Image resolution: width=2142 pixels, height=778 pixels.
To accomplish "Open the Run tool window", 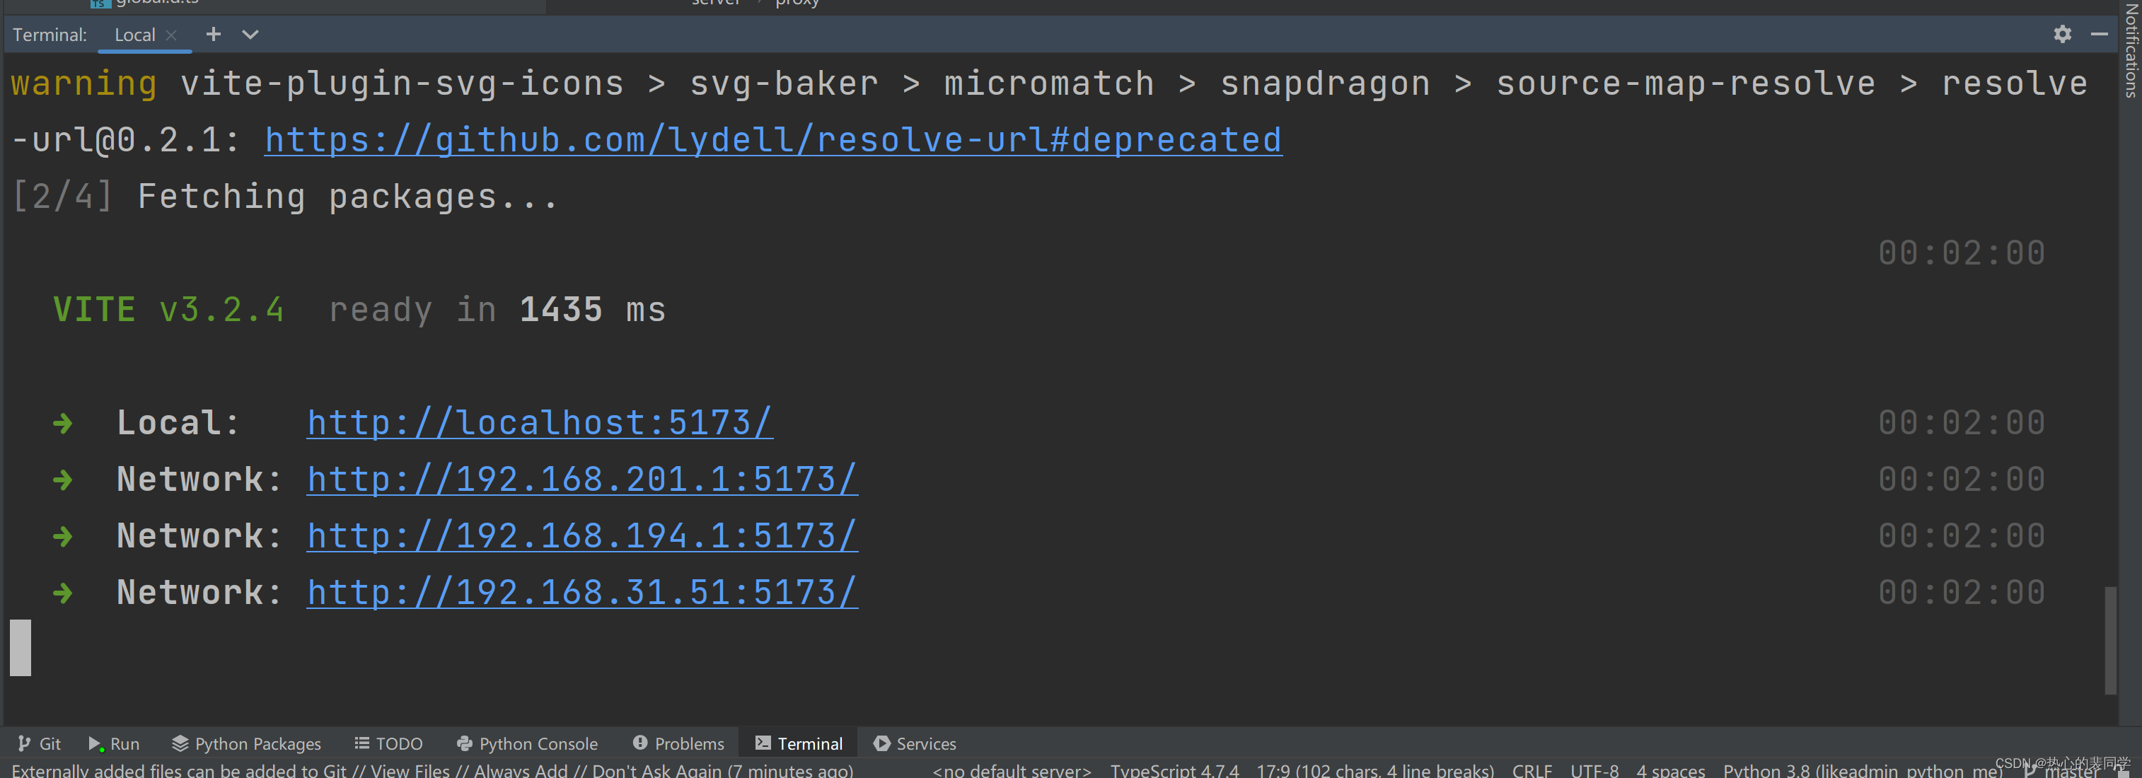I will tap(114, 743).
